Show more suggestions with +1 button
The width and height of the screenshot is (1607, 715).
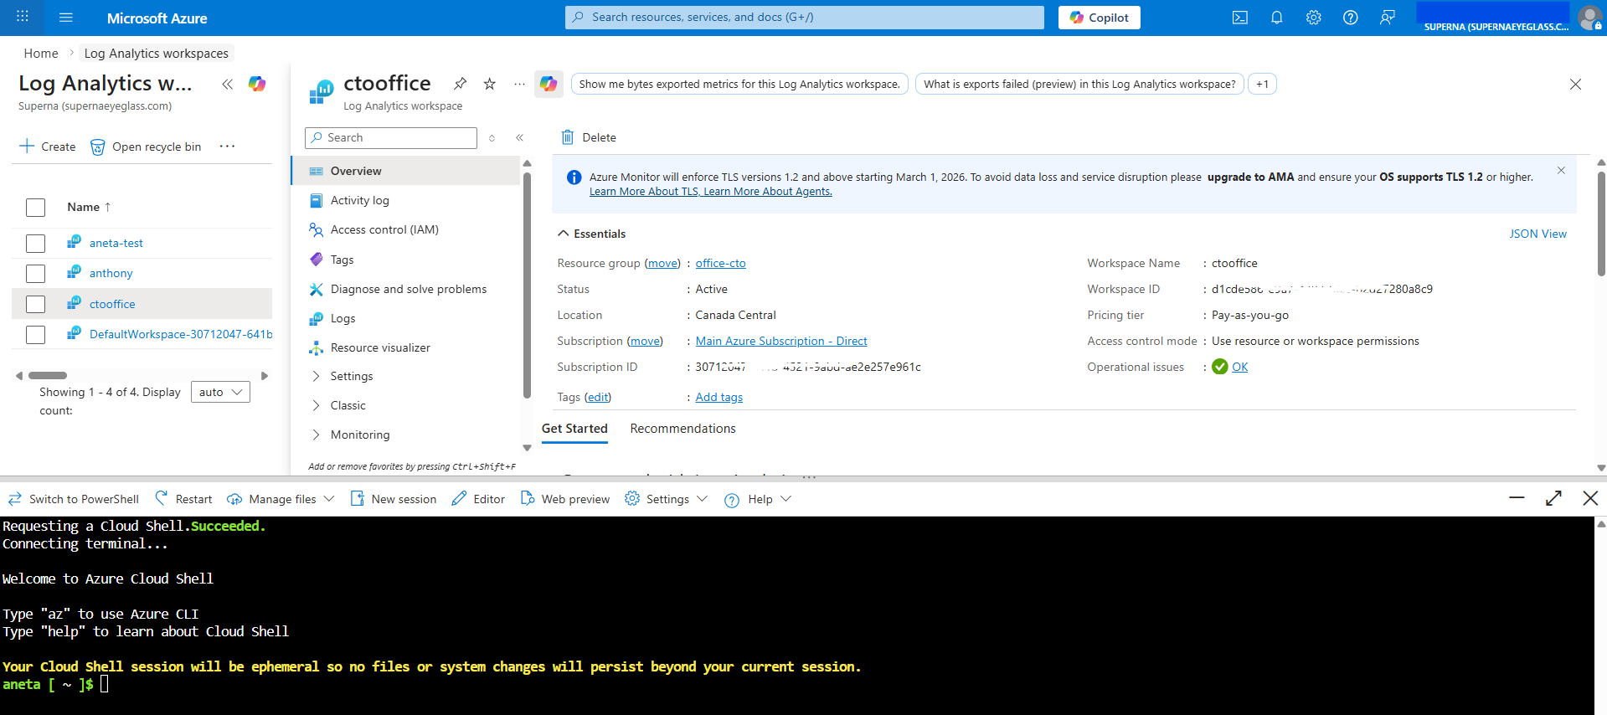coord(1262,84)
